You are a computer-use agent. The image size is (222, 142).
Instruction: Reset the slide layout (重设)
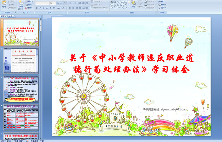[x=29, y=4]
